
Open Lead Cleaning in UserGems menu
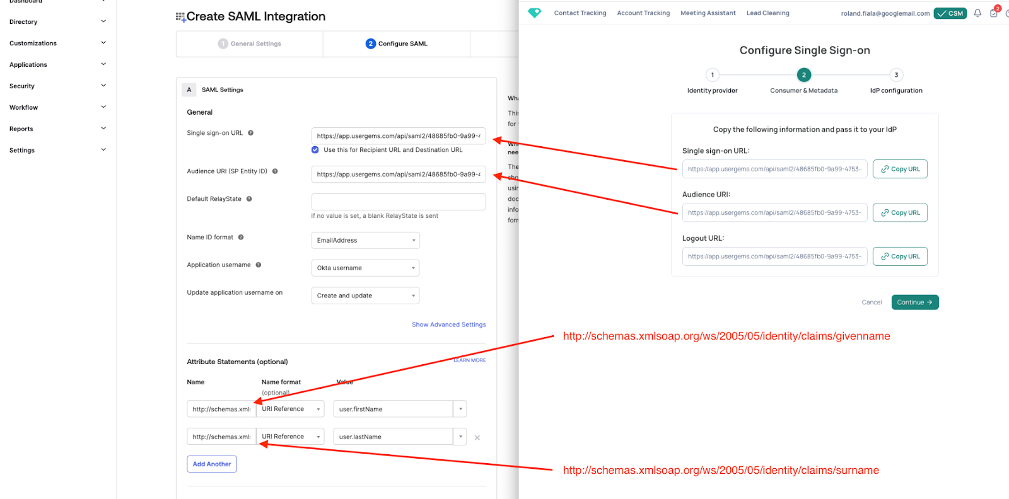pos(767,13)
